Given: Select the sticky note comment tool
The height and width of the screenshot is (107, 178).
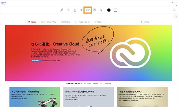Looking at the screenshot, I should (94, 10).
